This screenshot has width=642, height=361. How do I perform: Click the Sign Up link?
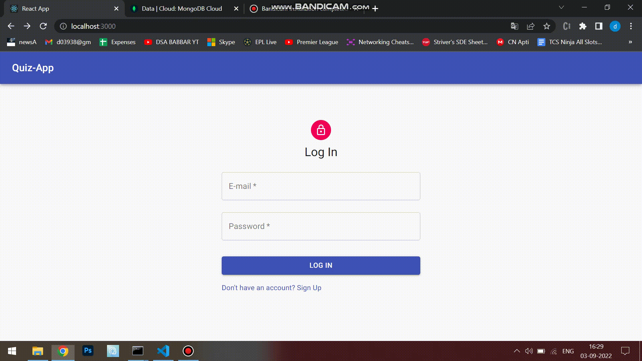(309, 287)
